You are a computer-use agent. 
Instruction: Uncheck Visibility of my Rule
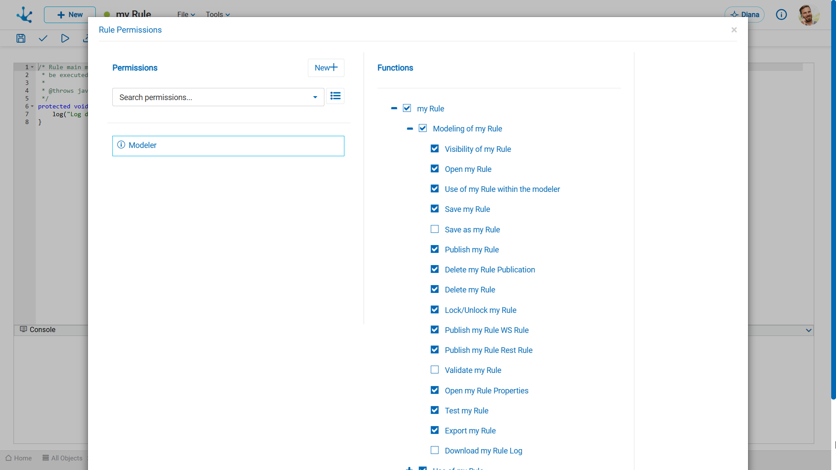[435, 148]
